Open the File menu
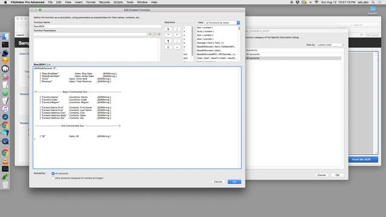The height and width of the screenshot is (217, 386). pos(50,2)
